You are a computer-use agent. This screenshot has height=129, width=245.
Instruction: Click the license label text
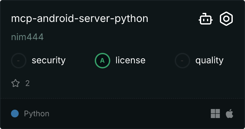pos(130,60)
